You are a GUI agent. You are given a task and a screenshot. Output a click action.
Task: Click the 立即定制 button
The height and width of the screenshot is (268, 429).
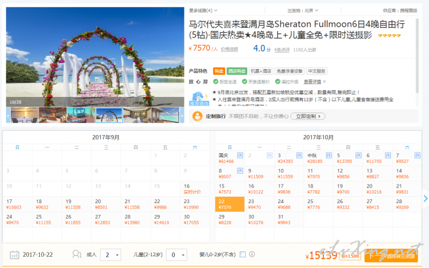click(308, 116)
